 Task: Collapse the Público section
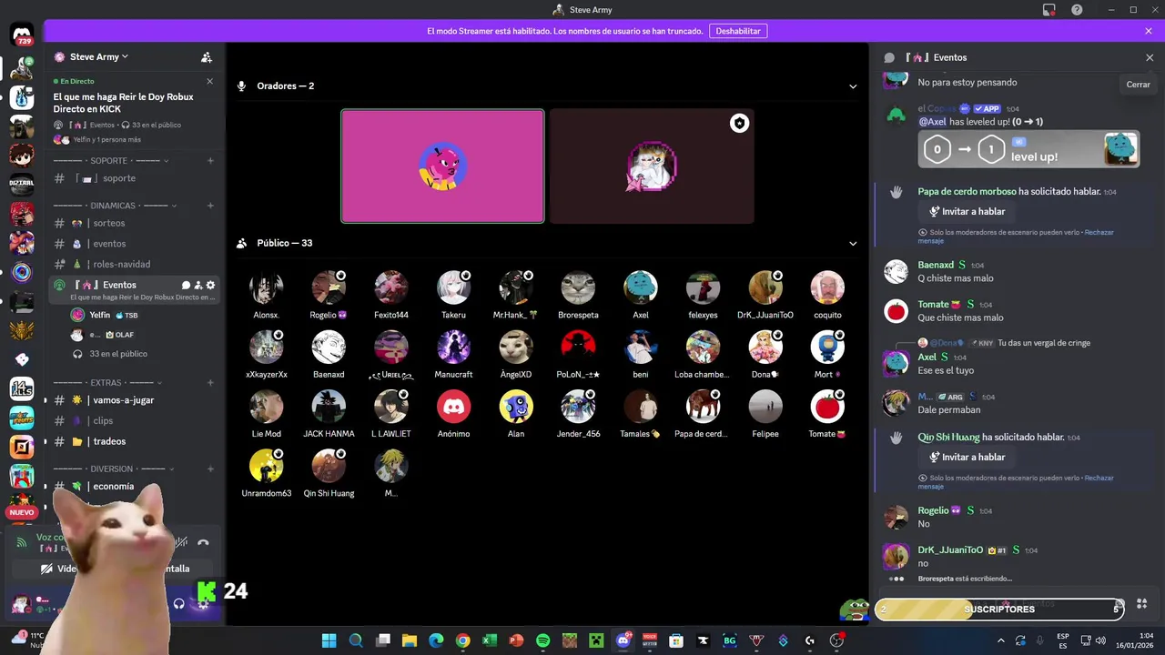853,244
